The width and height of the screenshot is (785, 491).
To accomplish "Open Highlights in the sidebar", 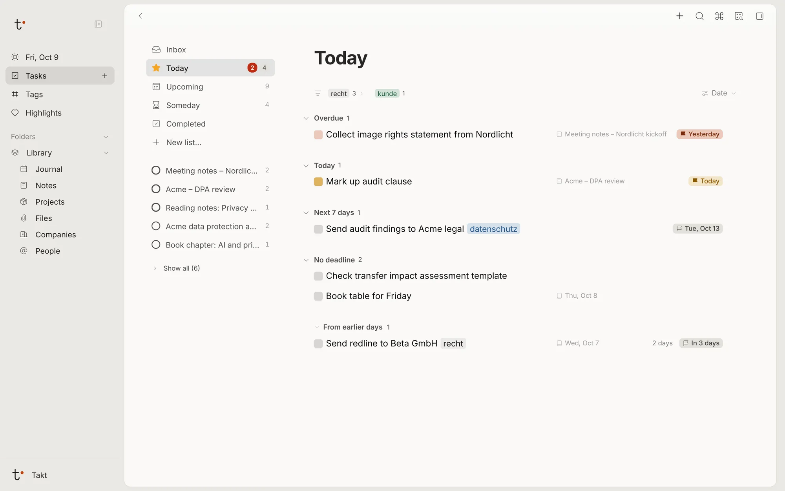I will click(60, 113).
